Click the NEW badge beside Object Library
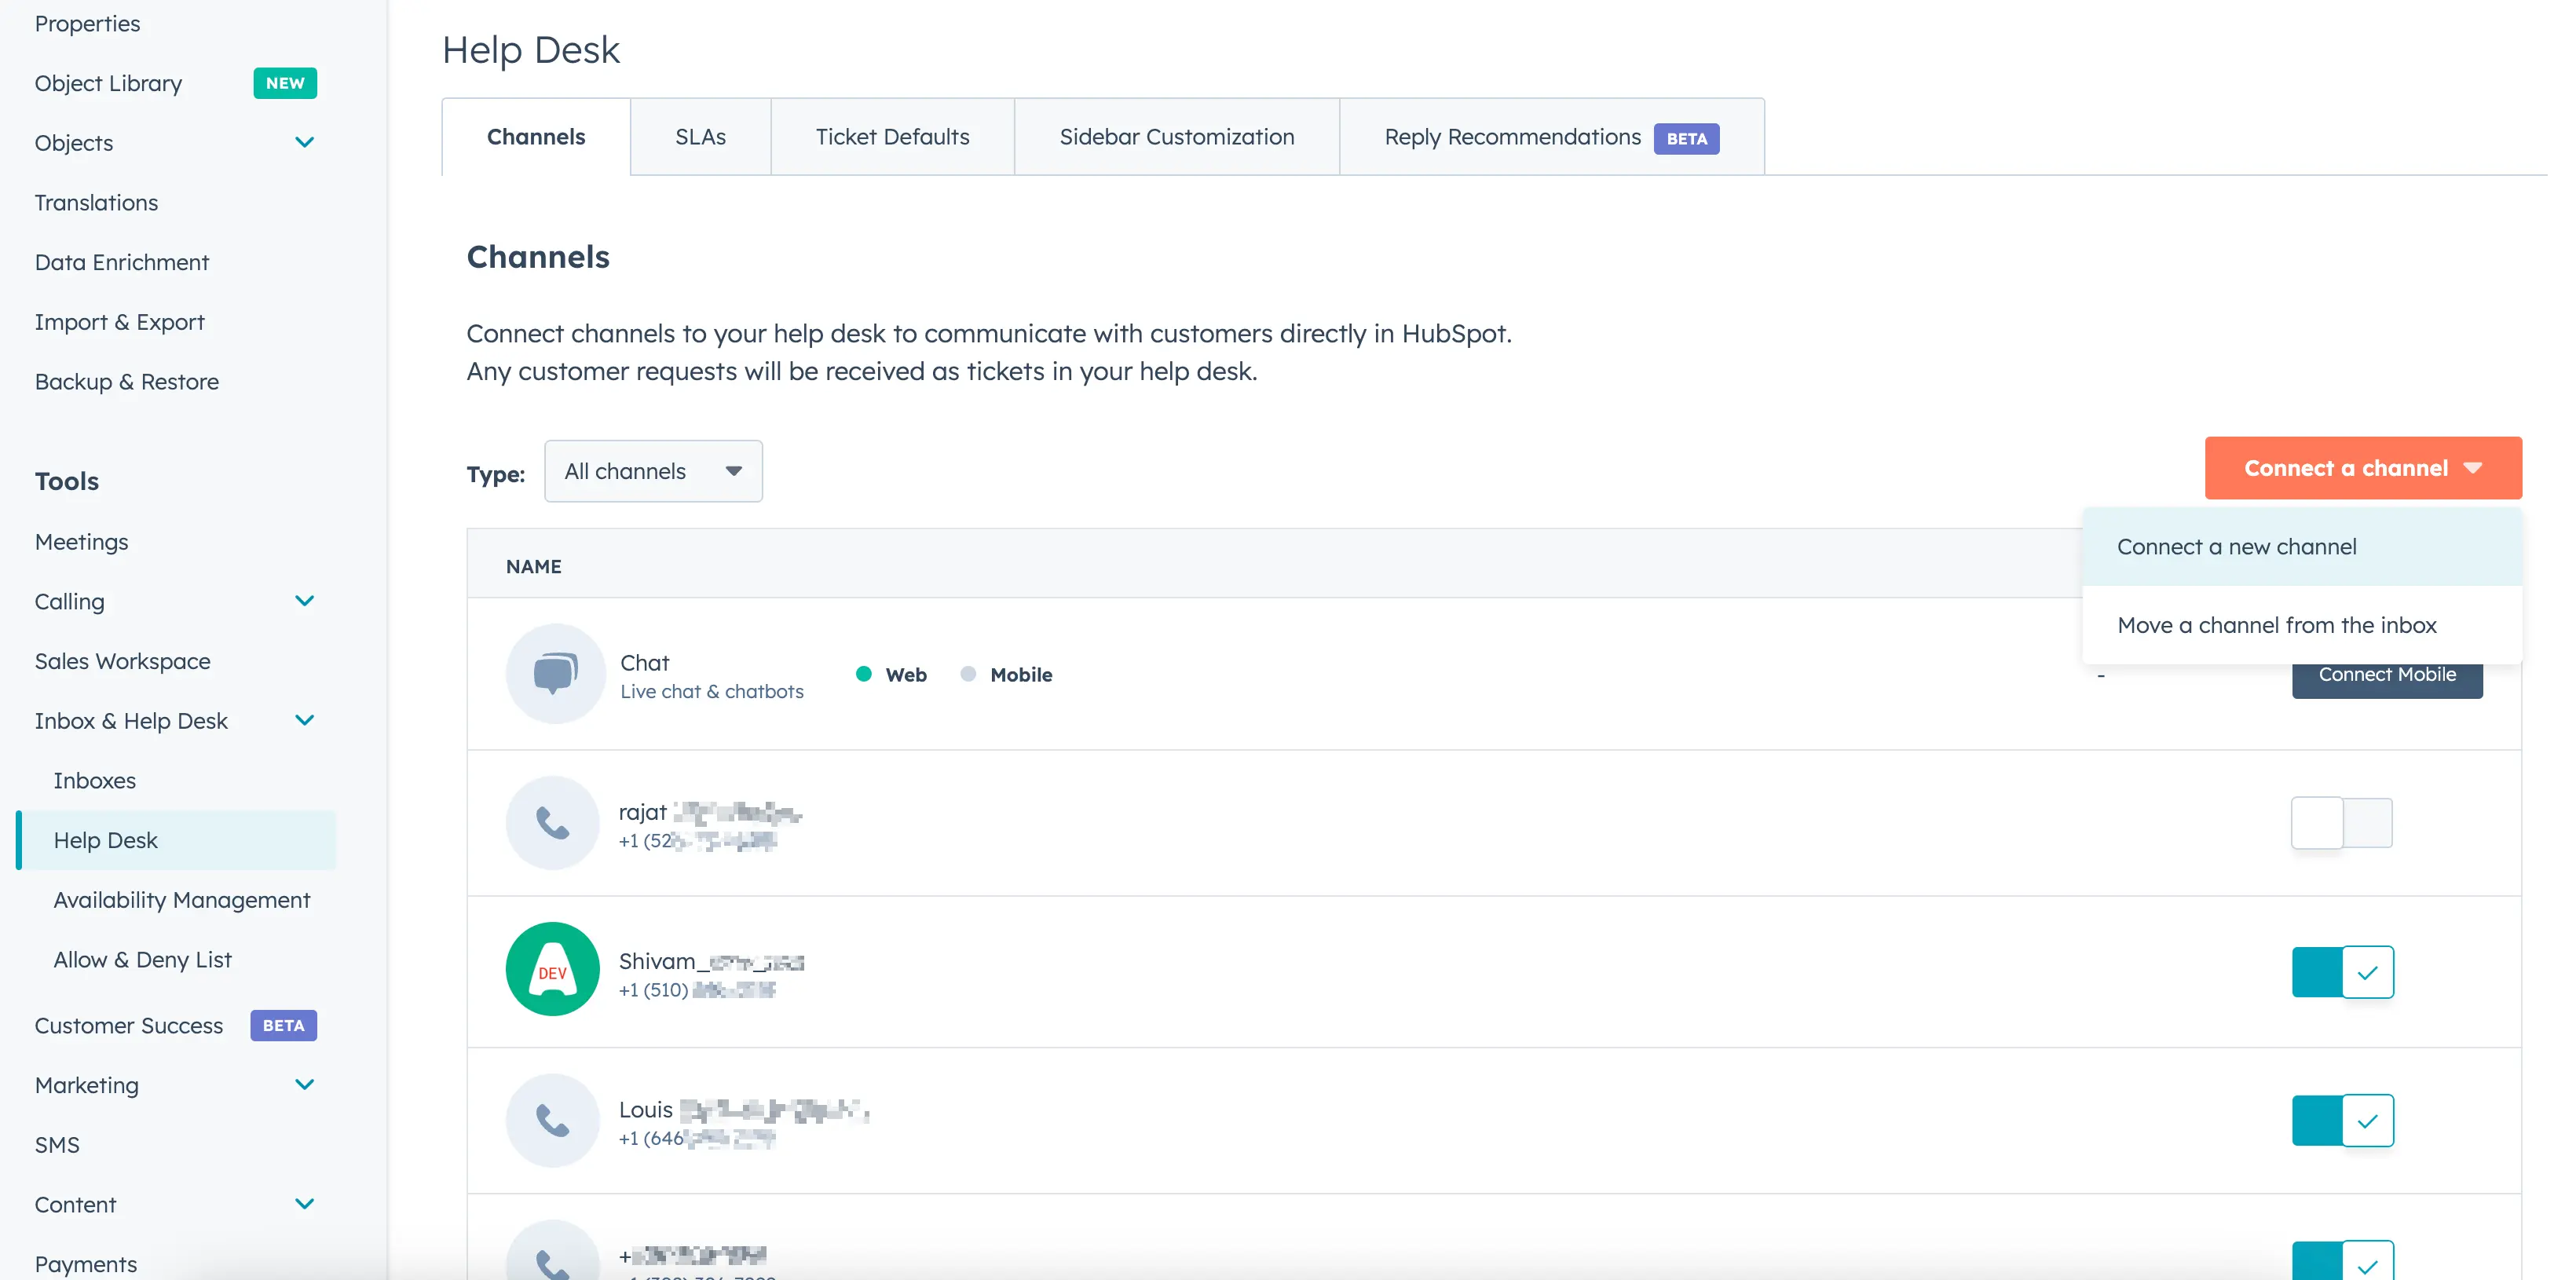The image size is (2576, 1280). 285,83
